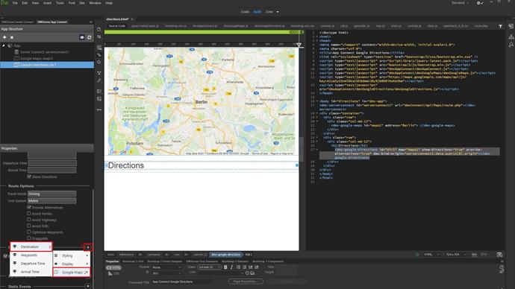
Task: Select the CSS properties button
Action: click(x=113, y=273)
